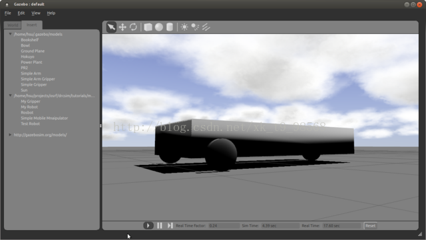The height and width of the screenshot is (240, 426).
Task: Insert the Sun model
Action: click(24, 90)
